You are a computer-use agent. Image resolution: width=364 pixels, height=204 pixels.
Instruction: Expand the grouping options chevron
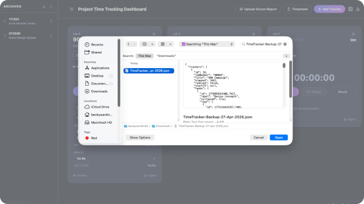[170, 44]
